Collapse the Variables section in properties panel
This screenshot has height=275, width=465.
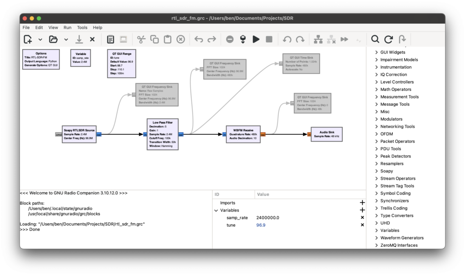217,211
